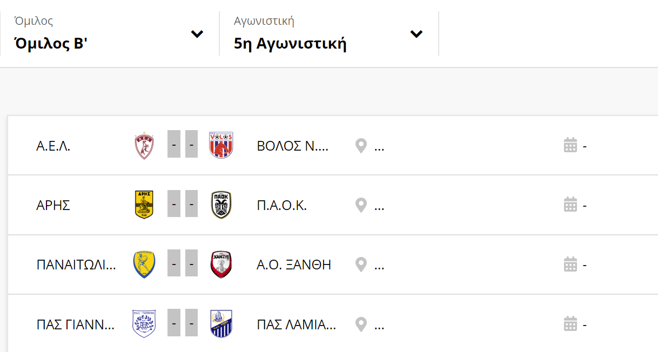Expand the chevron next to 5η Αγωνιστική
The height and width of the screenshot is (352, 658).
pos(416,34)
